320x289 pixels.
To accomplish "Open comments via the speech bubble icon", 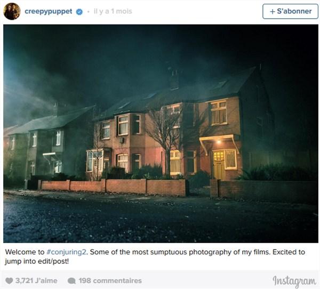I will coord(71,281).
